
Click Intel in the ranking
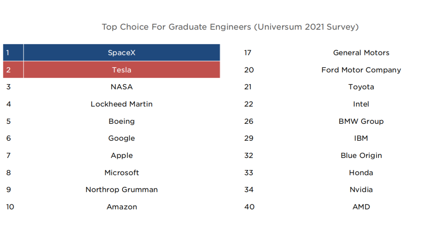coord(361,104)
